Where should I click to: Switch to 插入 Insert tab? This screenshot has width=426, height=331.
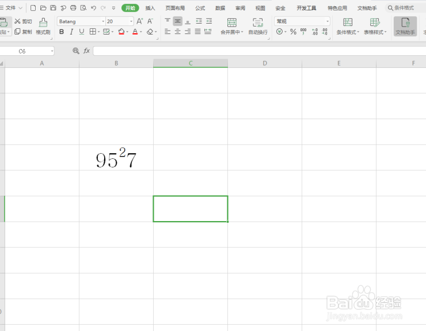(x=150, y=8)
